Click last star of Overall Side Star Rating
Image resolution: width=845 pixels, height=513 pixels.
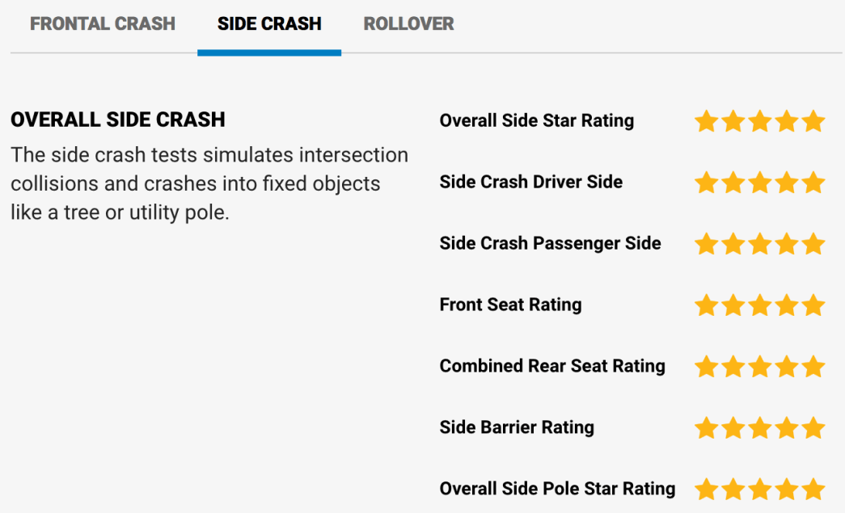click(813, 121)
